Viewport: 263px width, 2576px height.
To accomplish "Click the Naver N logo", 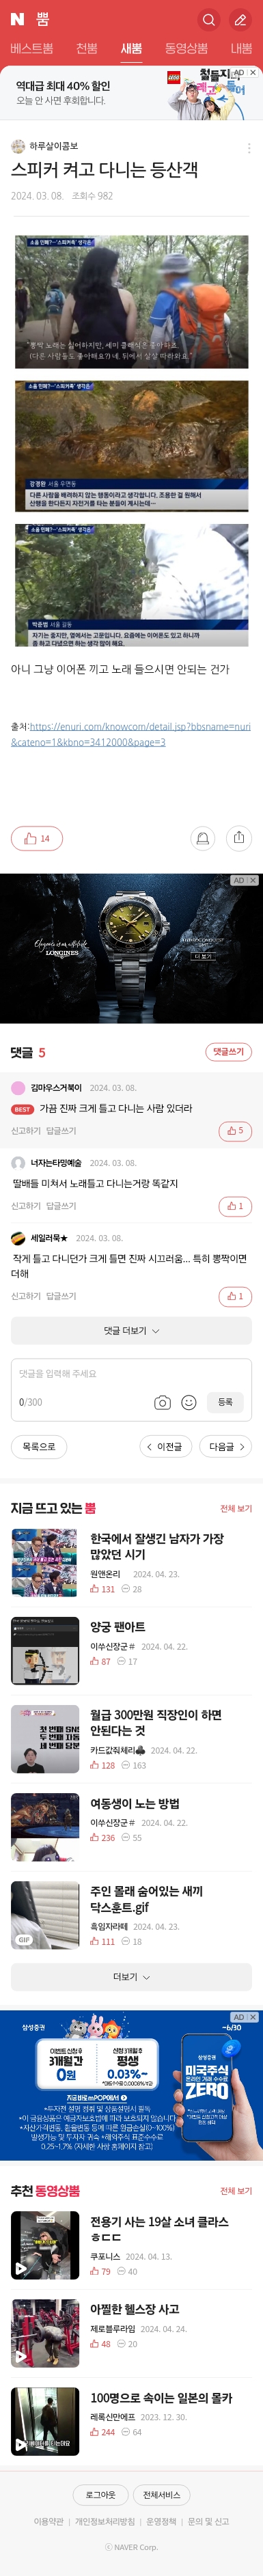I will tap(18, 19).
